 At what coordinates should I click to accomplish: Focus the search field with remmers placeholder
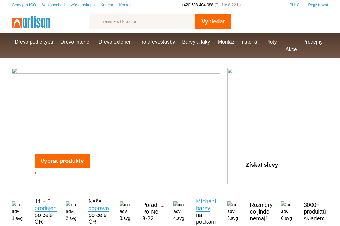pos(142,21)
